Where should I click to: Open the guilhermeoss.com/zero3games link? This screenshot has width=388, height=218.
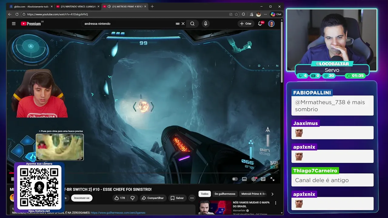118,213
